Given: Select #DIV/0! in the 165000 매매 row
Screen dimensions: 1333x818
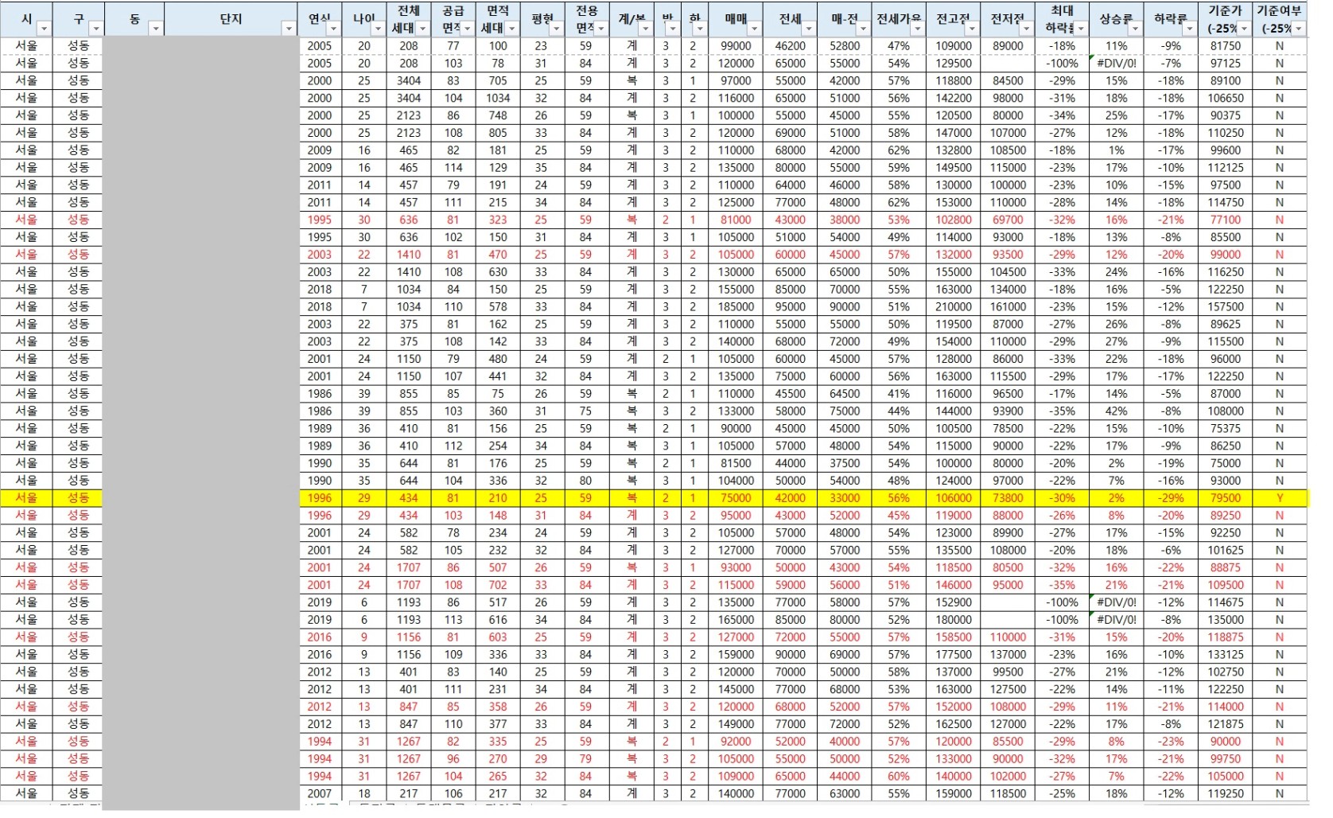Looking at the screenshot, I should (1117, 620).
